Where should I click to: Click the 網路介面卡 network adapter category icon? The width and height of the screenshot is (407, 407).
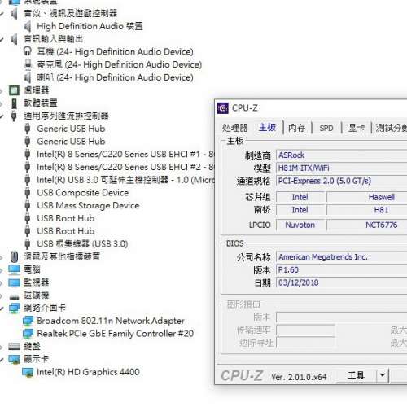coord(14,308)
